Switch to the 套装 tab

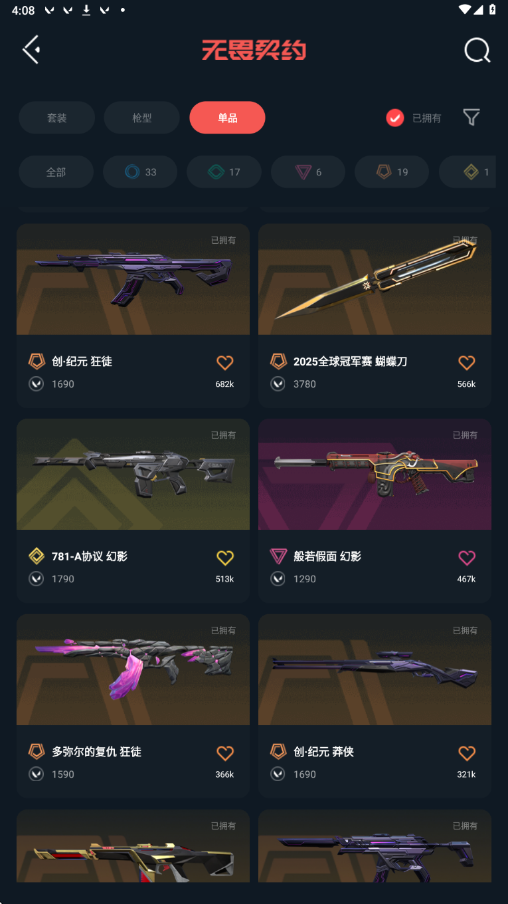tap(56, 118)
